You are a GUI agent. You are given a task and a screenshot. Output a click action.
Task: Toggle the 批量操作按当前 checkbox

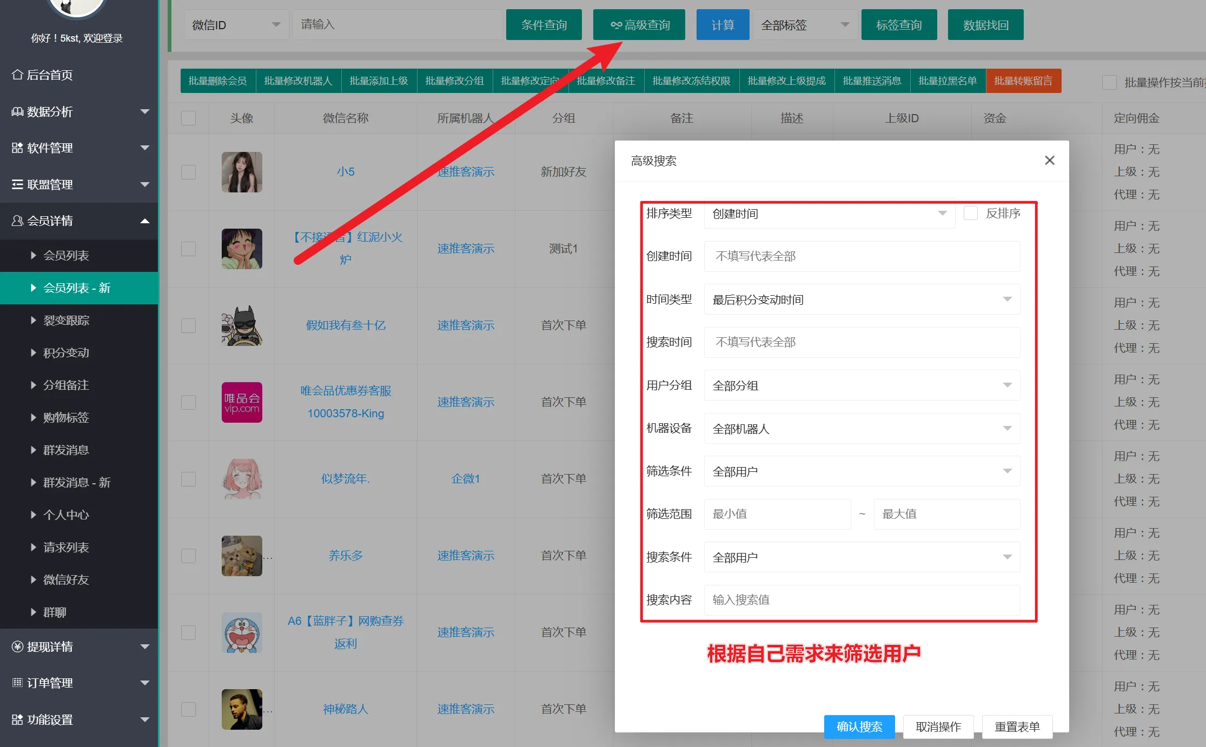coord(1109,83)
